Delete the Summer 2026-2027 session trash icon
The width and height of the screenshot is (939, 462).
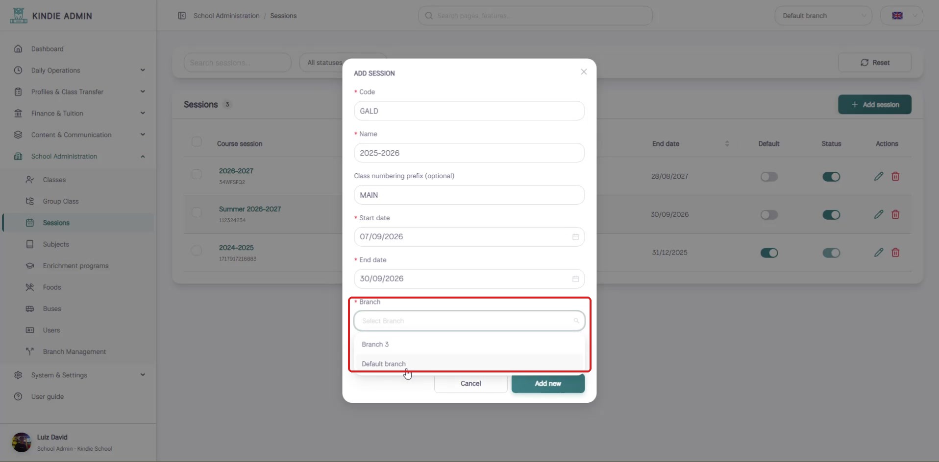point(895,214)
